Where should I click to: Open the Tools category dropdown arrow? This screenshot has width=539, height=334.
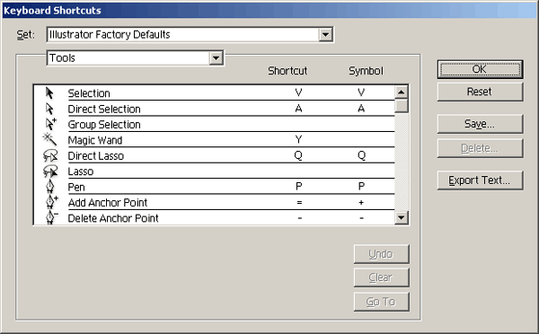[216, 58]
